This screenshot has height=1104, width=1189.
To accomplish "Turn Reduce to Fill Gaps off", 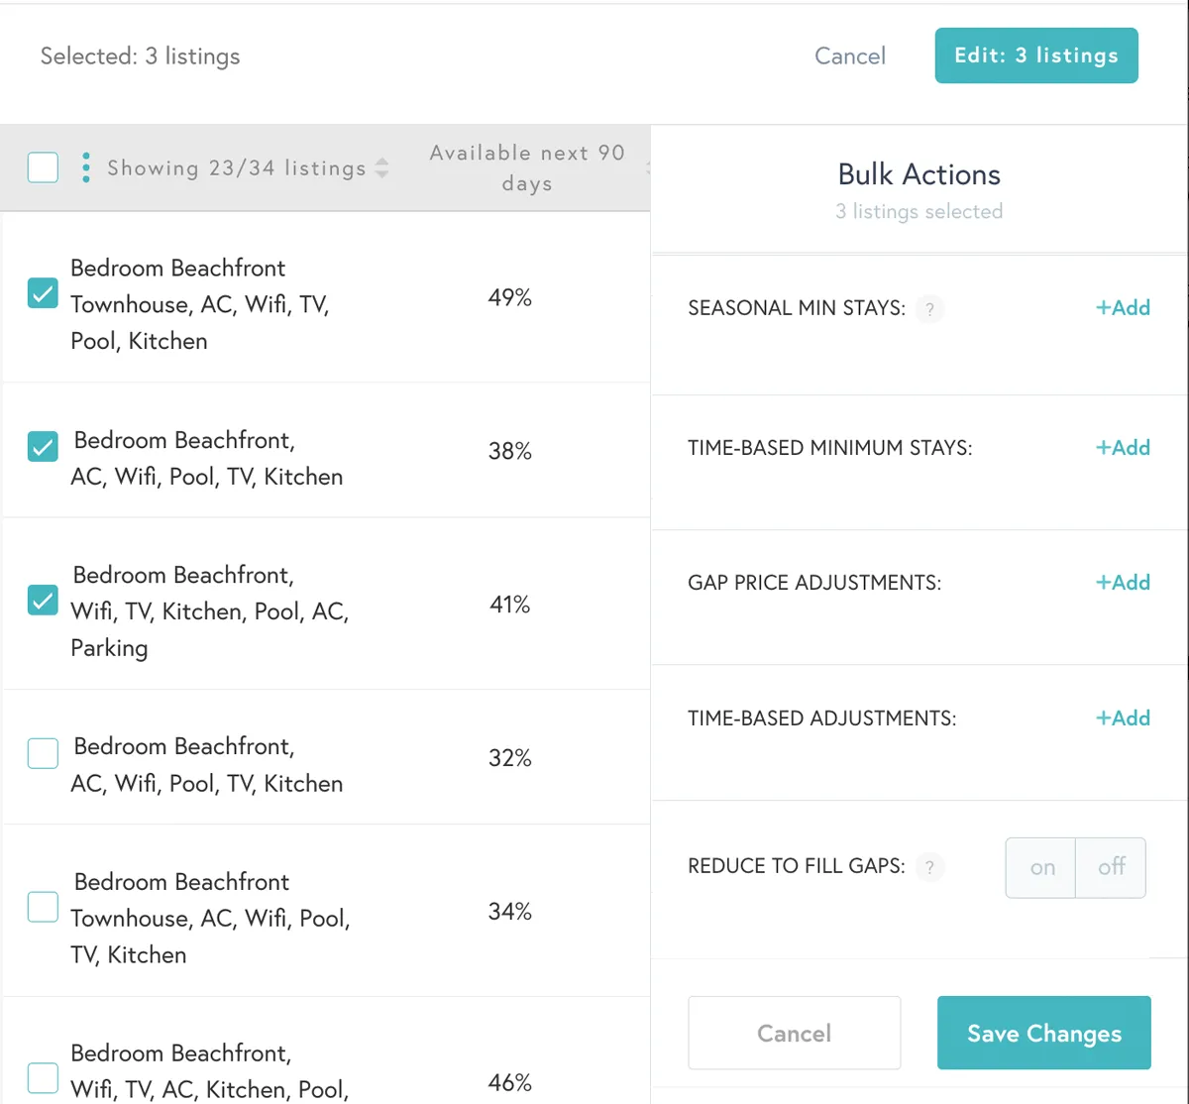I will pos(1111,867).
